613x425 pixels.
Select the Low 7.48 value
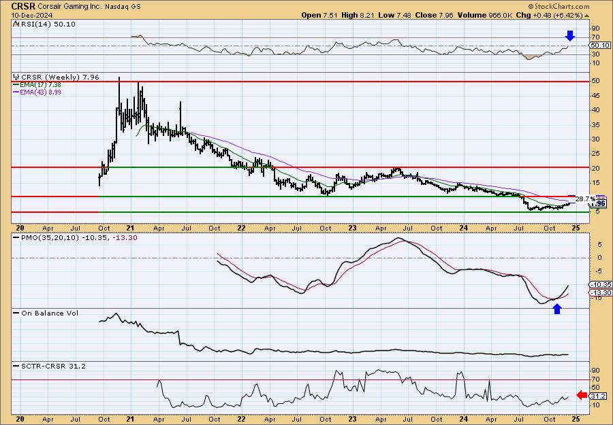[394, 15]
